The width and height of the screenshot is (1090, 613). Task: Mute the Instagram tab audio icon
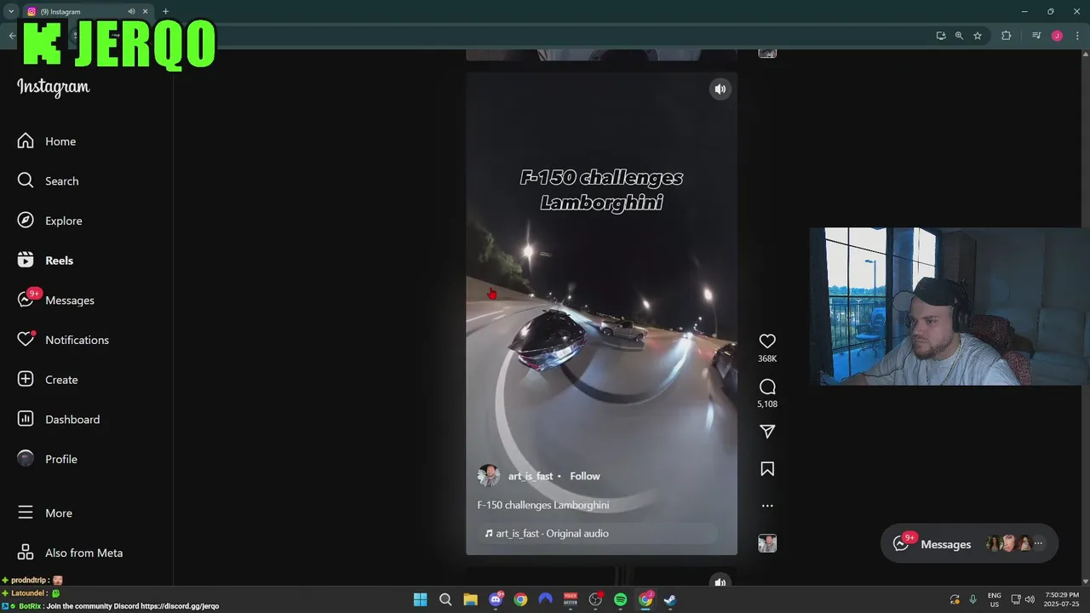pos(131,12)
